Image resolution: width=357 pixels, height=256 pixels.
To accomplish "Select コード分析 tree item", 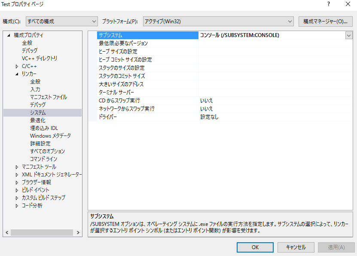I will point(32,206).
